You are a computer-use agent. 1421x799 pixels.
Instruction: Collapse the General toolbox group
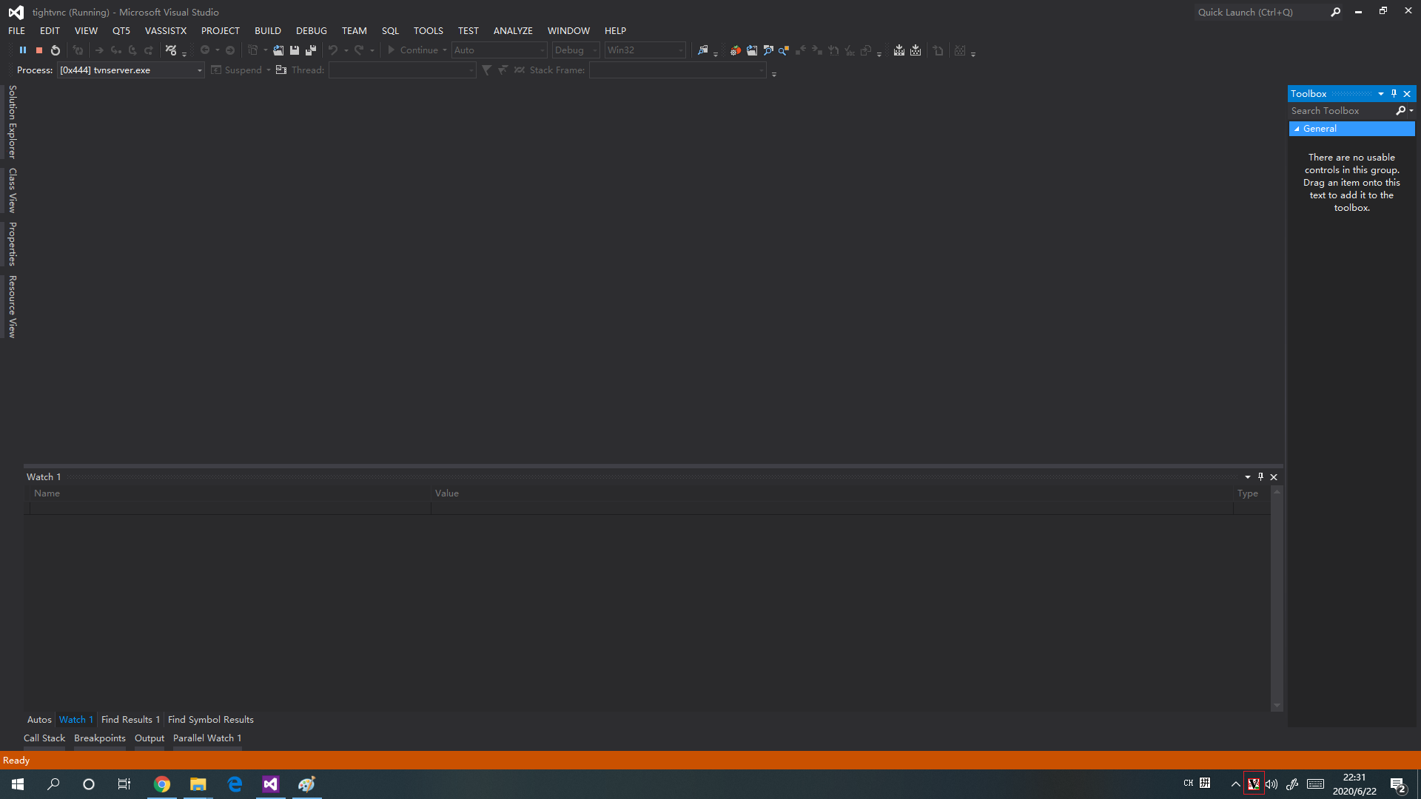(1297, 129)
